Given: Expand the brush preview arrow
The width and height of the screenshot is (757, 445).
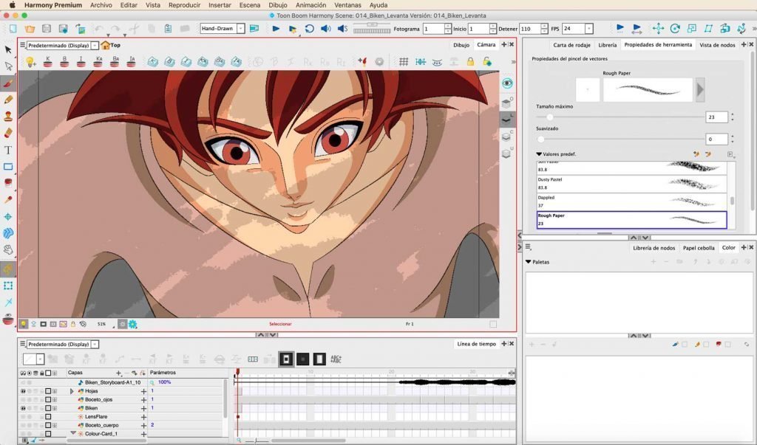Looking at the screenshot, I should click(700, 90).
